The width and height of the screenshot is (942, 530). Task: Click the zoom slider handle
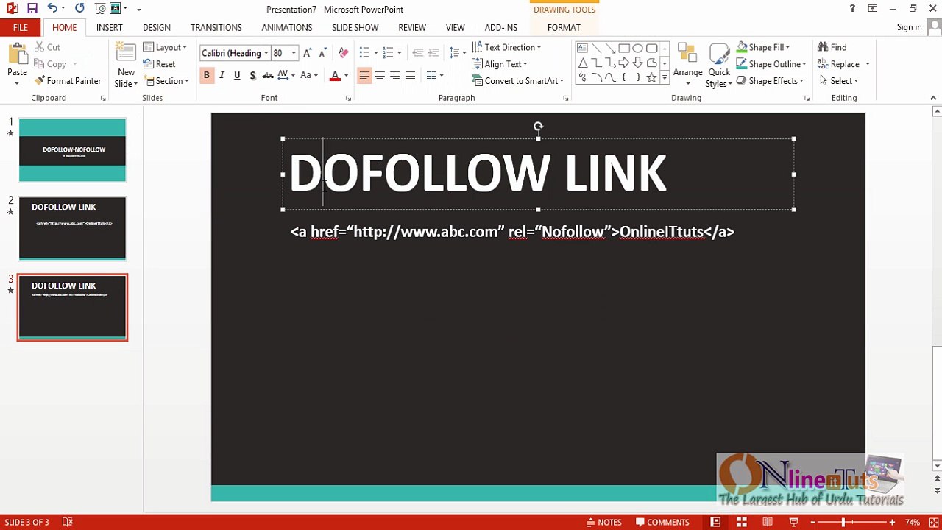click(x=843, y=523)
